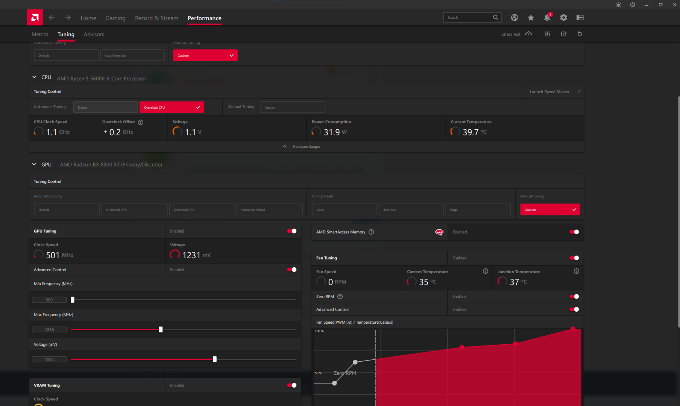Viewport: 680px width, 406px height.
Task: Open favorites star icon
Action: pyautogui.click(x=531, y=18)
